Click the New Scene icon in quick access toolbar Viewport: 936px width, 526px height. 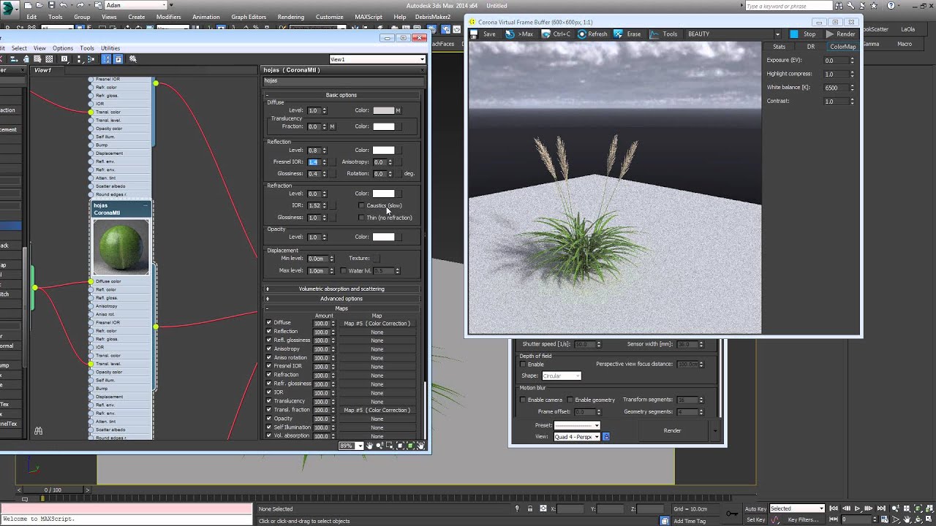click(x=29, y=5)
